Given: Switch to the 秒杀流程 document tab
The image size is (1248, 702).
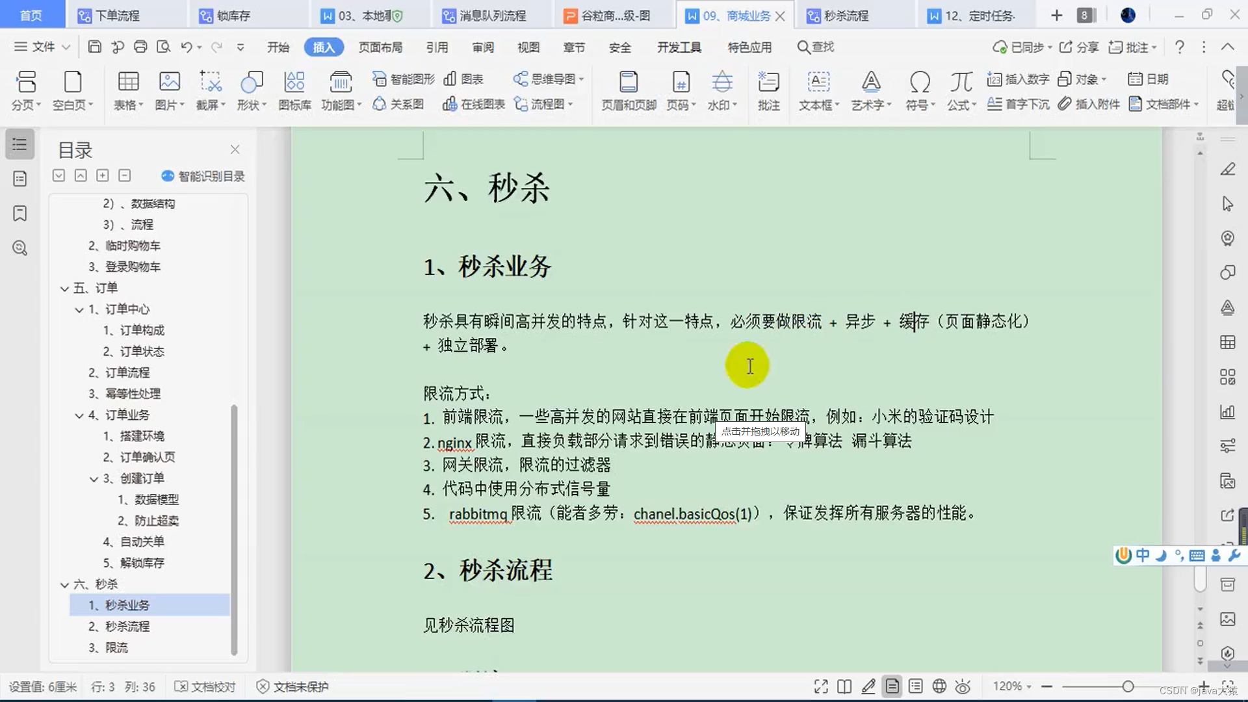Looking at the screenshot, I should [x=846, y=16].
